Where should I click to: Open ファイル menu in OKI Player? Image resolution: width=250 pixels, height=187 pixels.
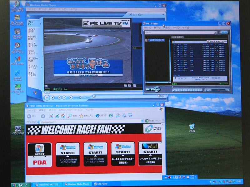147,28
